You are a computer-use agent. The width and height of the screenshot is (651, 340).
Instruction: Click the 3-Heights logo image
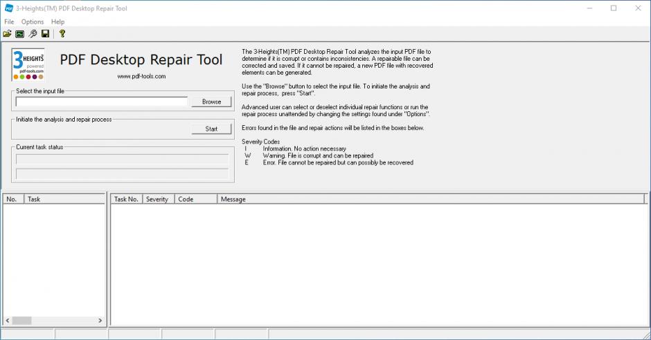click(28, 64)
